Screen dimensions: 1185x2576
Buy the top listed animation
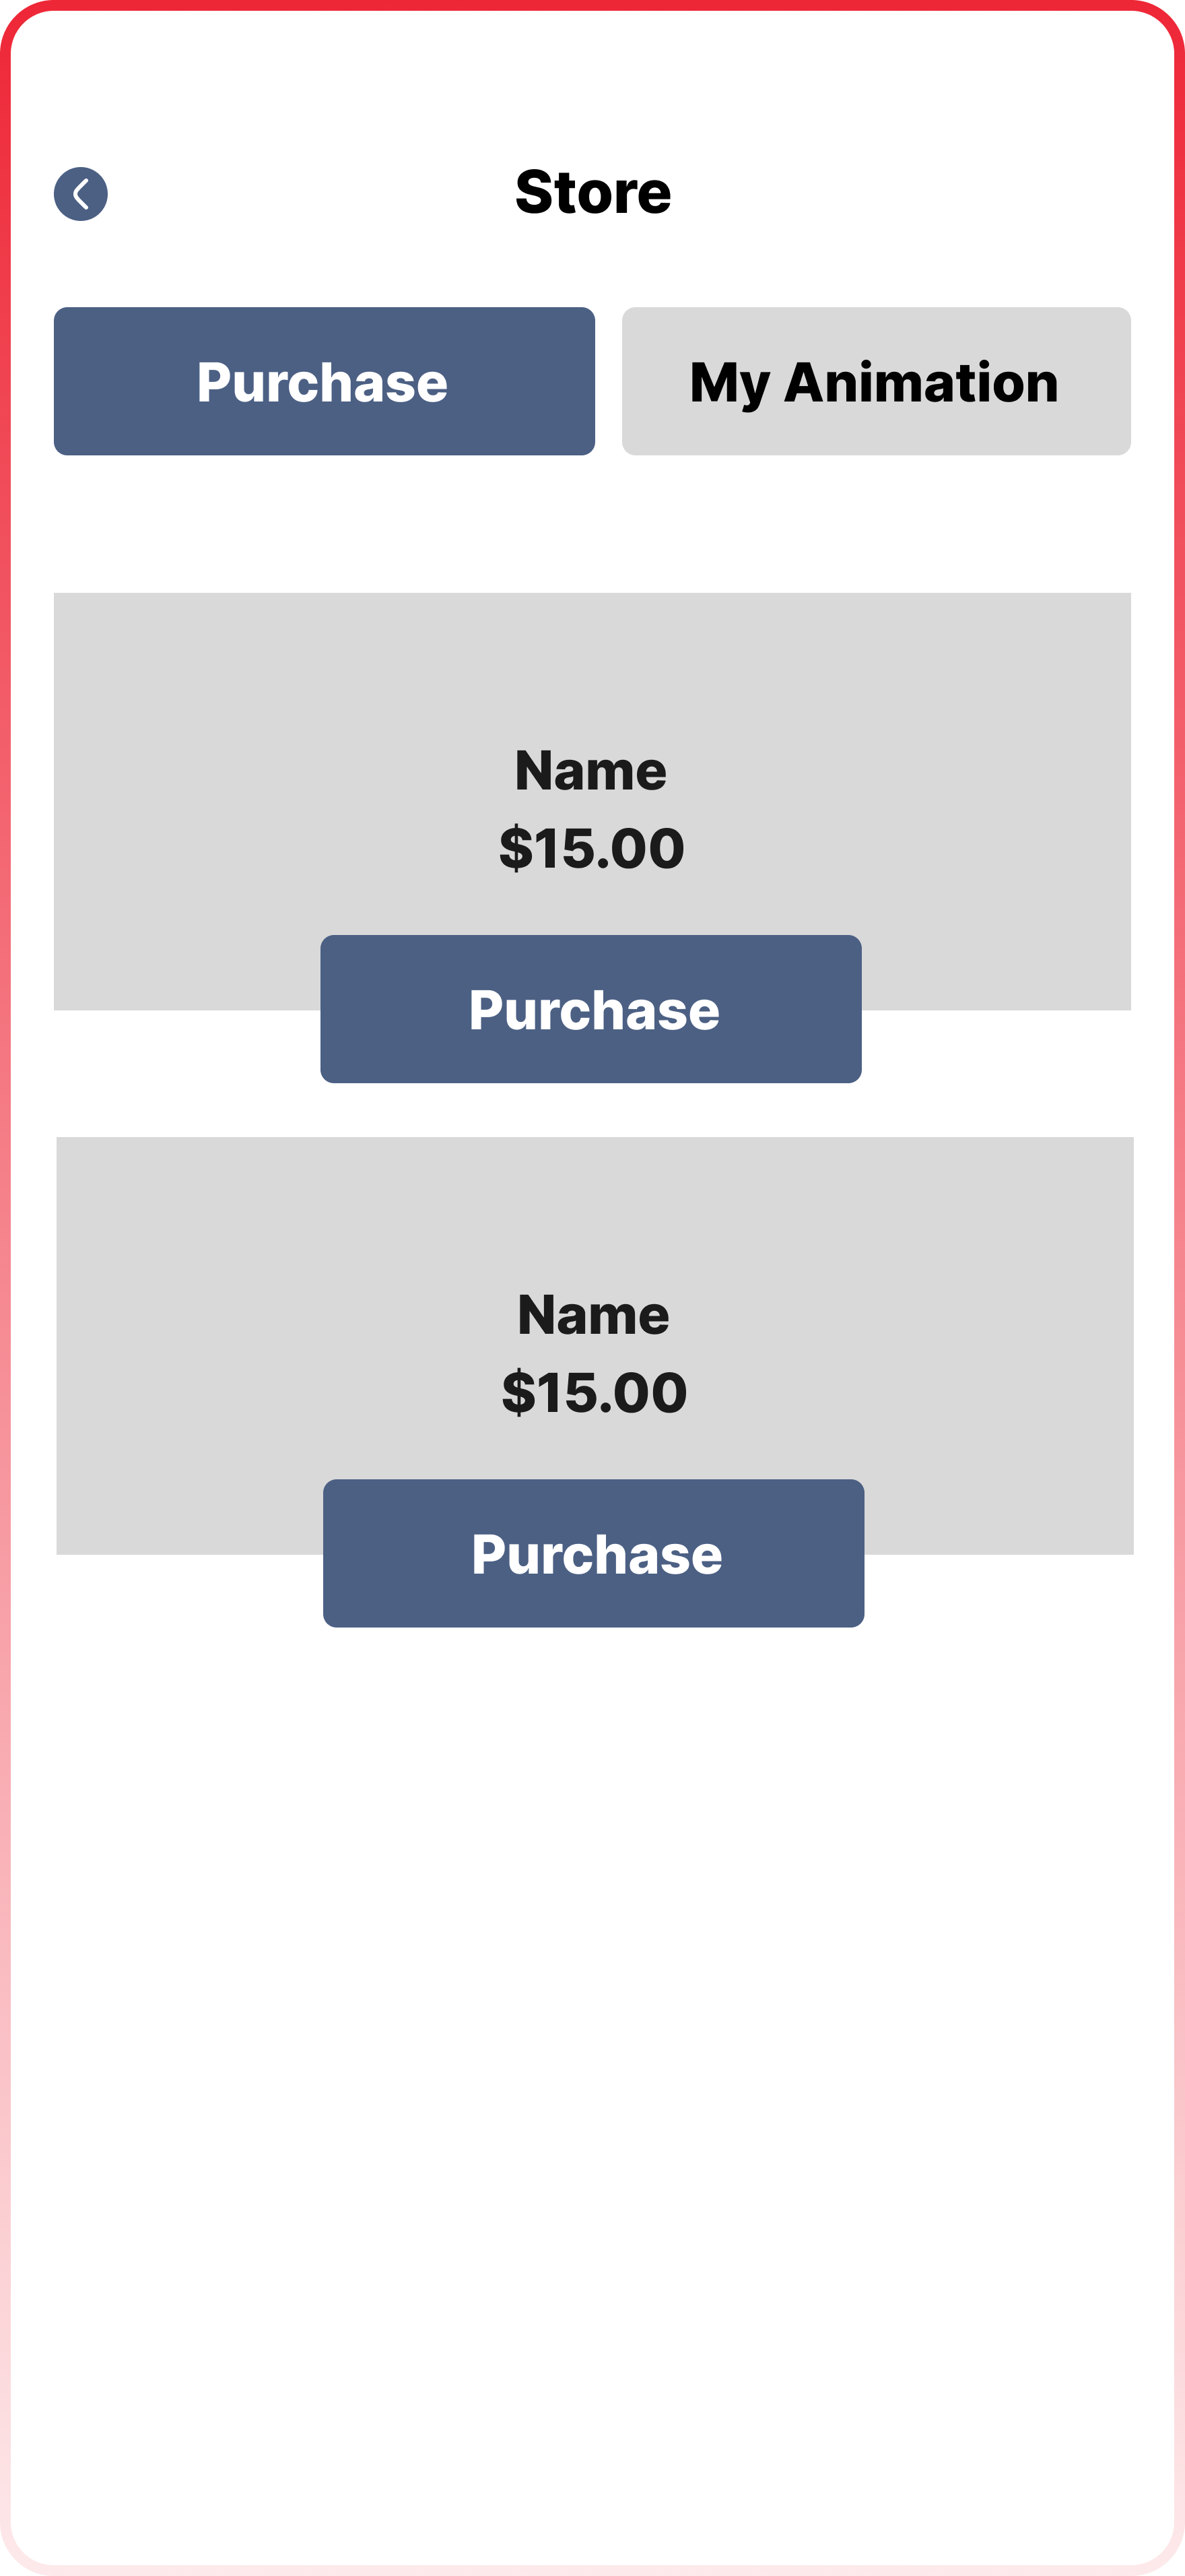click(590, 1009)
